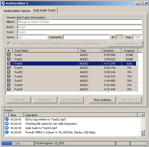Click the Invert Selection button
Image resolution: width=149 pixels, height=147 pixels.
[71, 100]
